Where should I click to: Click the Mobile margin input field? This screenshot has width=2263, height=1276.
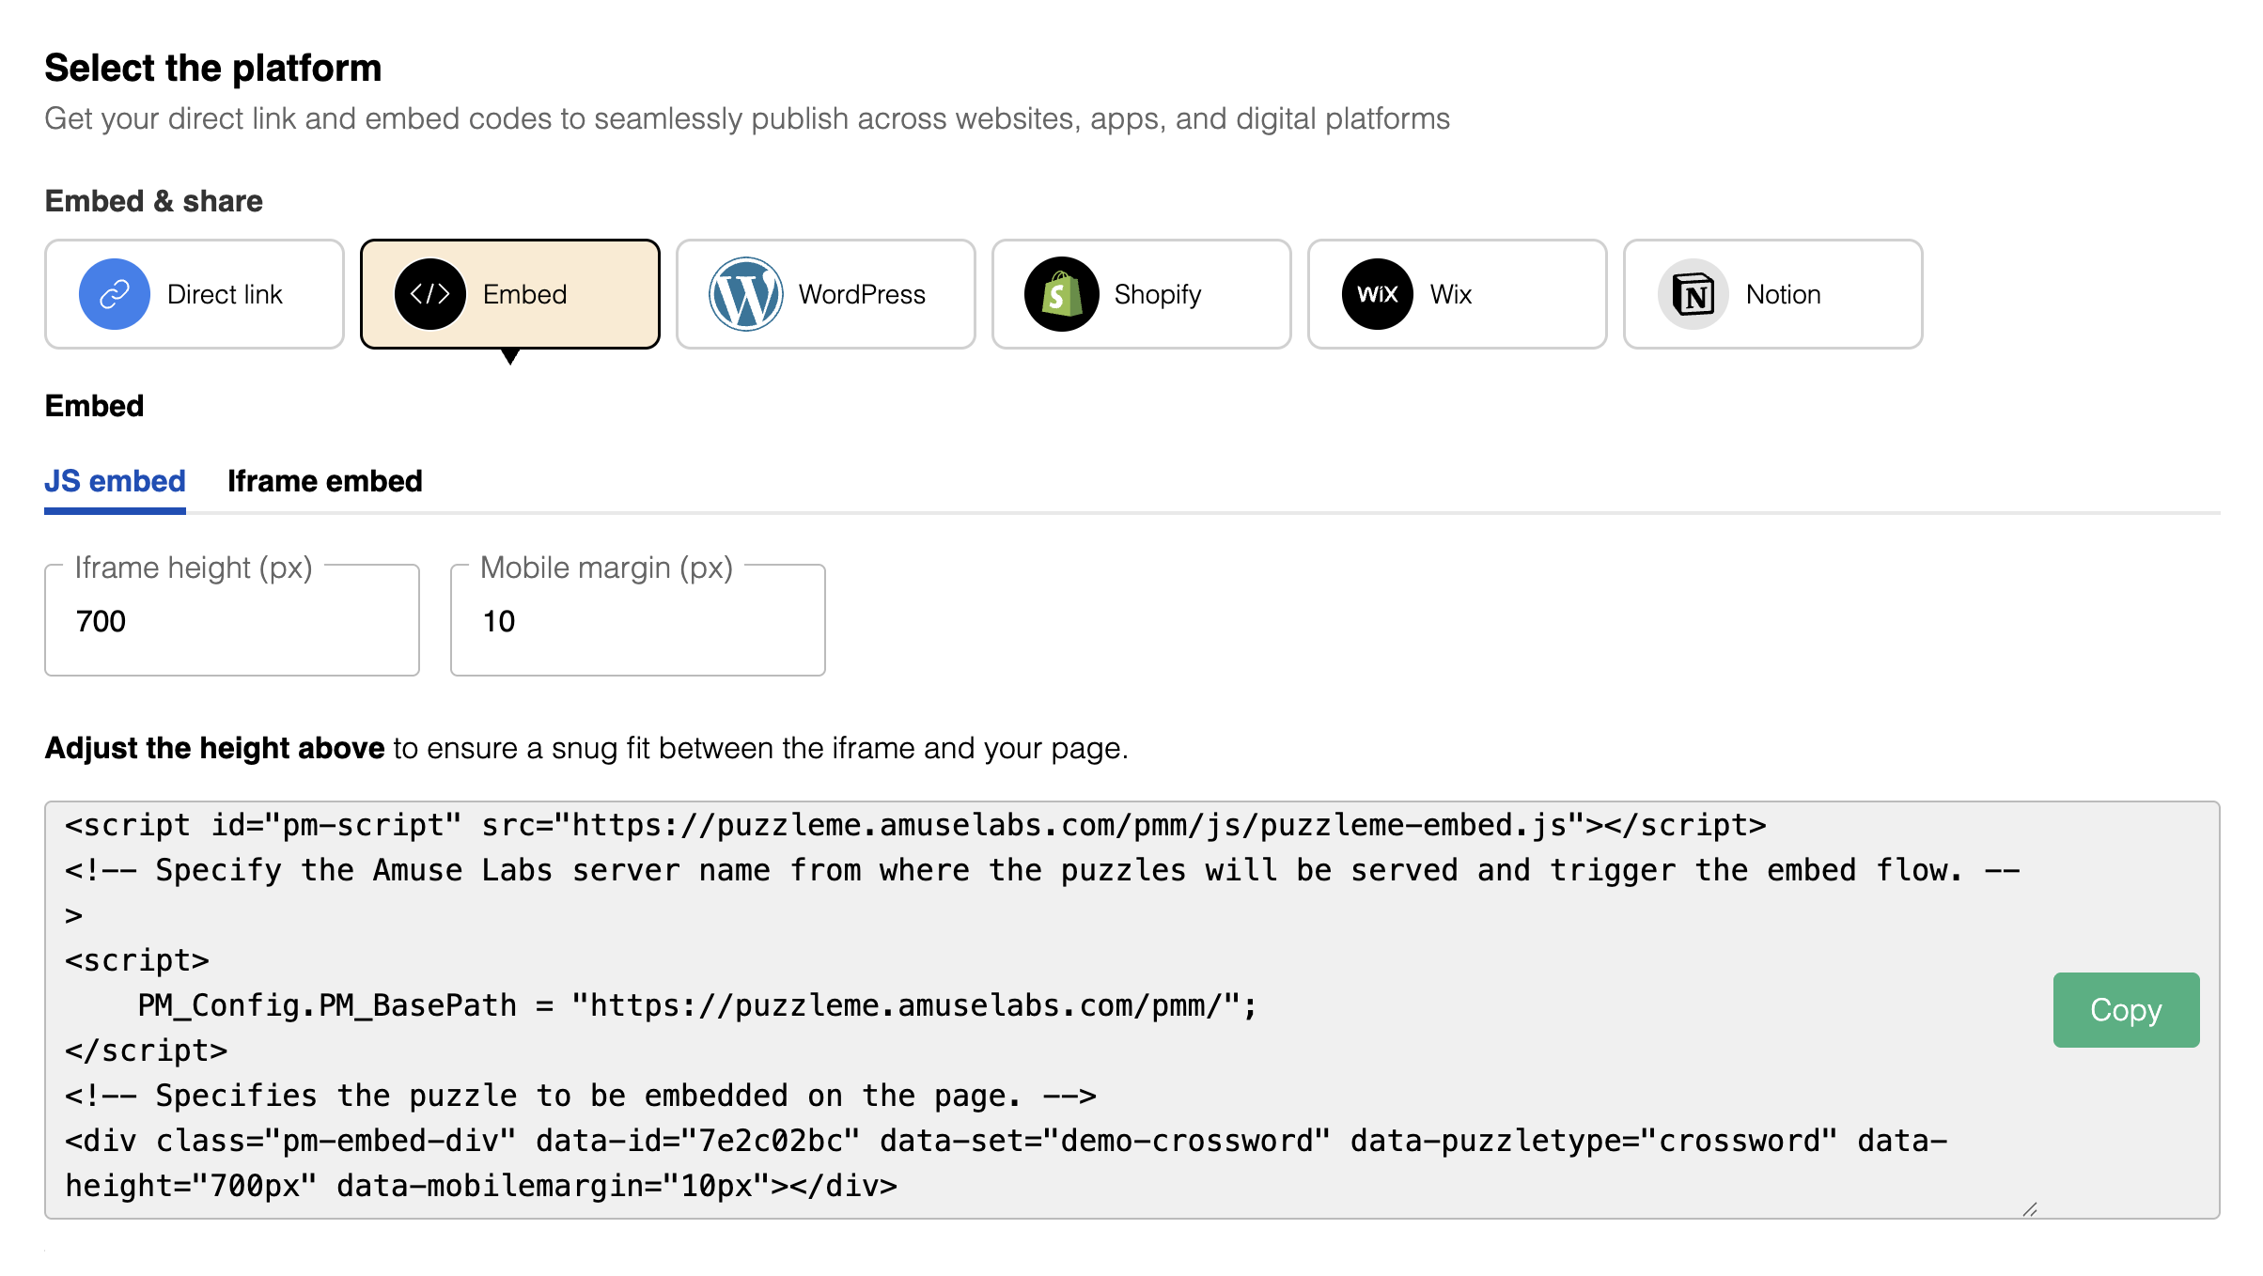pyautogui.click(x=638, y=620)
